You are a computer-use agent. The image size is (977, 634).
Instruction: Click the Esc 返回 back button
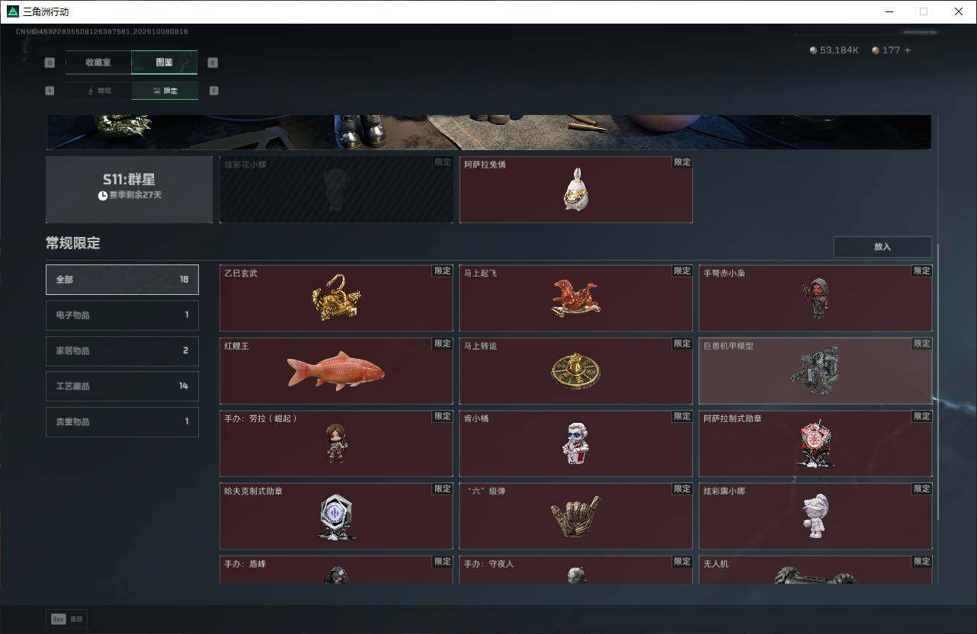coord(67,620)
